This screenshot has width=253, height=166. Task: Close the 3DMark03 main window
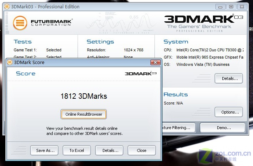242,7
